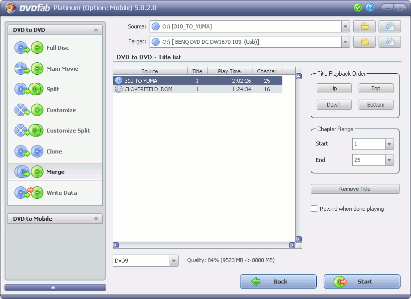This screenshot has height=299, width=411.
Task: Move title Up in playback order
Action: pos(334,88)
